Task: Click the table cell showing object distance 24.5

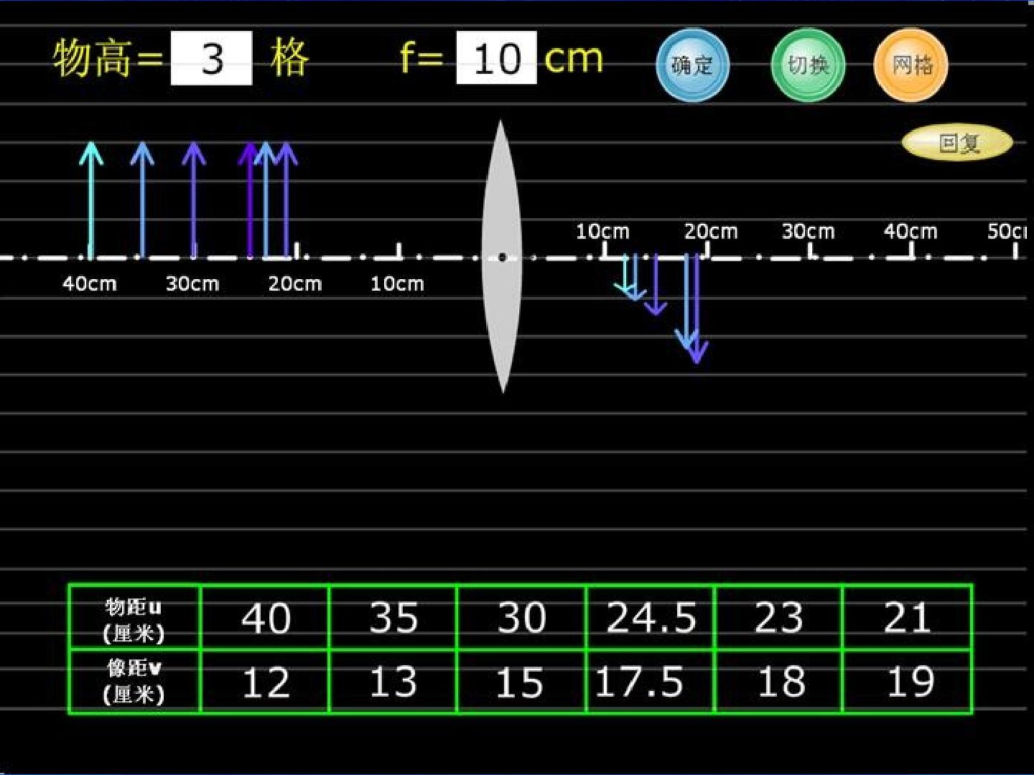Action: click(x=651, y=618)
